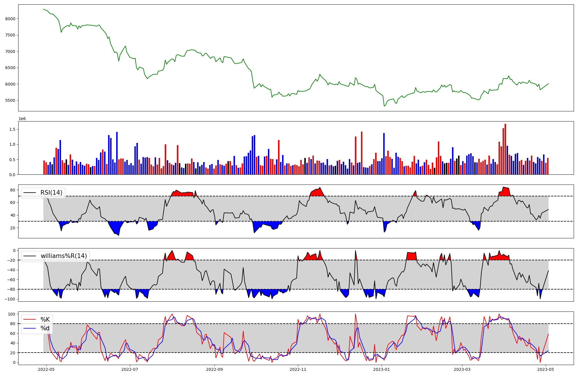The width and height of the screenshot is (578, 376).
Task: Click the black RSI(14) legend line sample
Action: point(30,193)
